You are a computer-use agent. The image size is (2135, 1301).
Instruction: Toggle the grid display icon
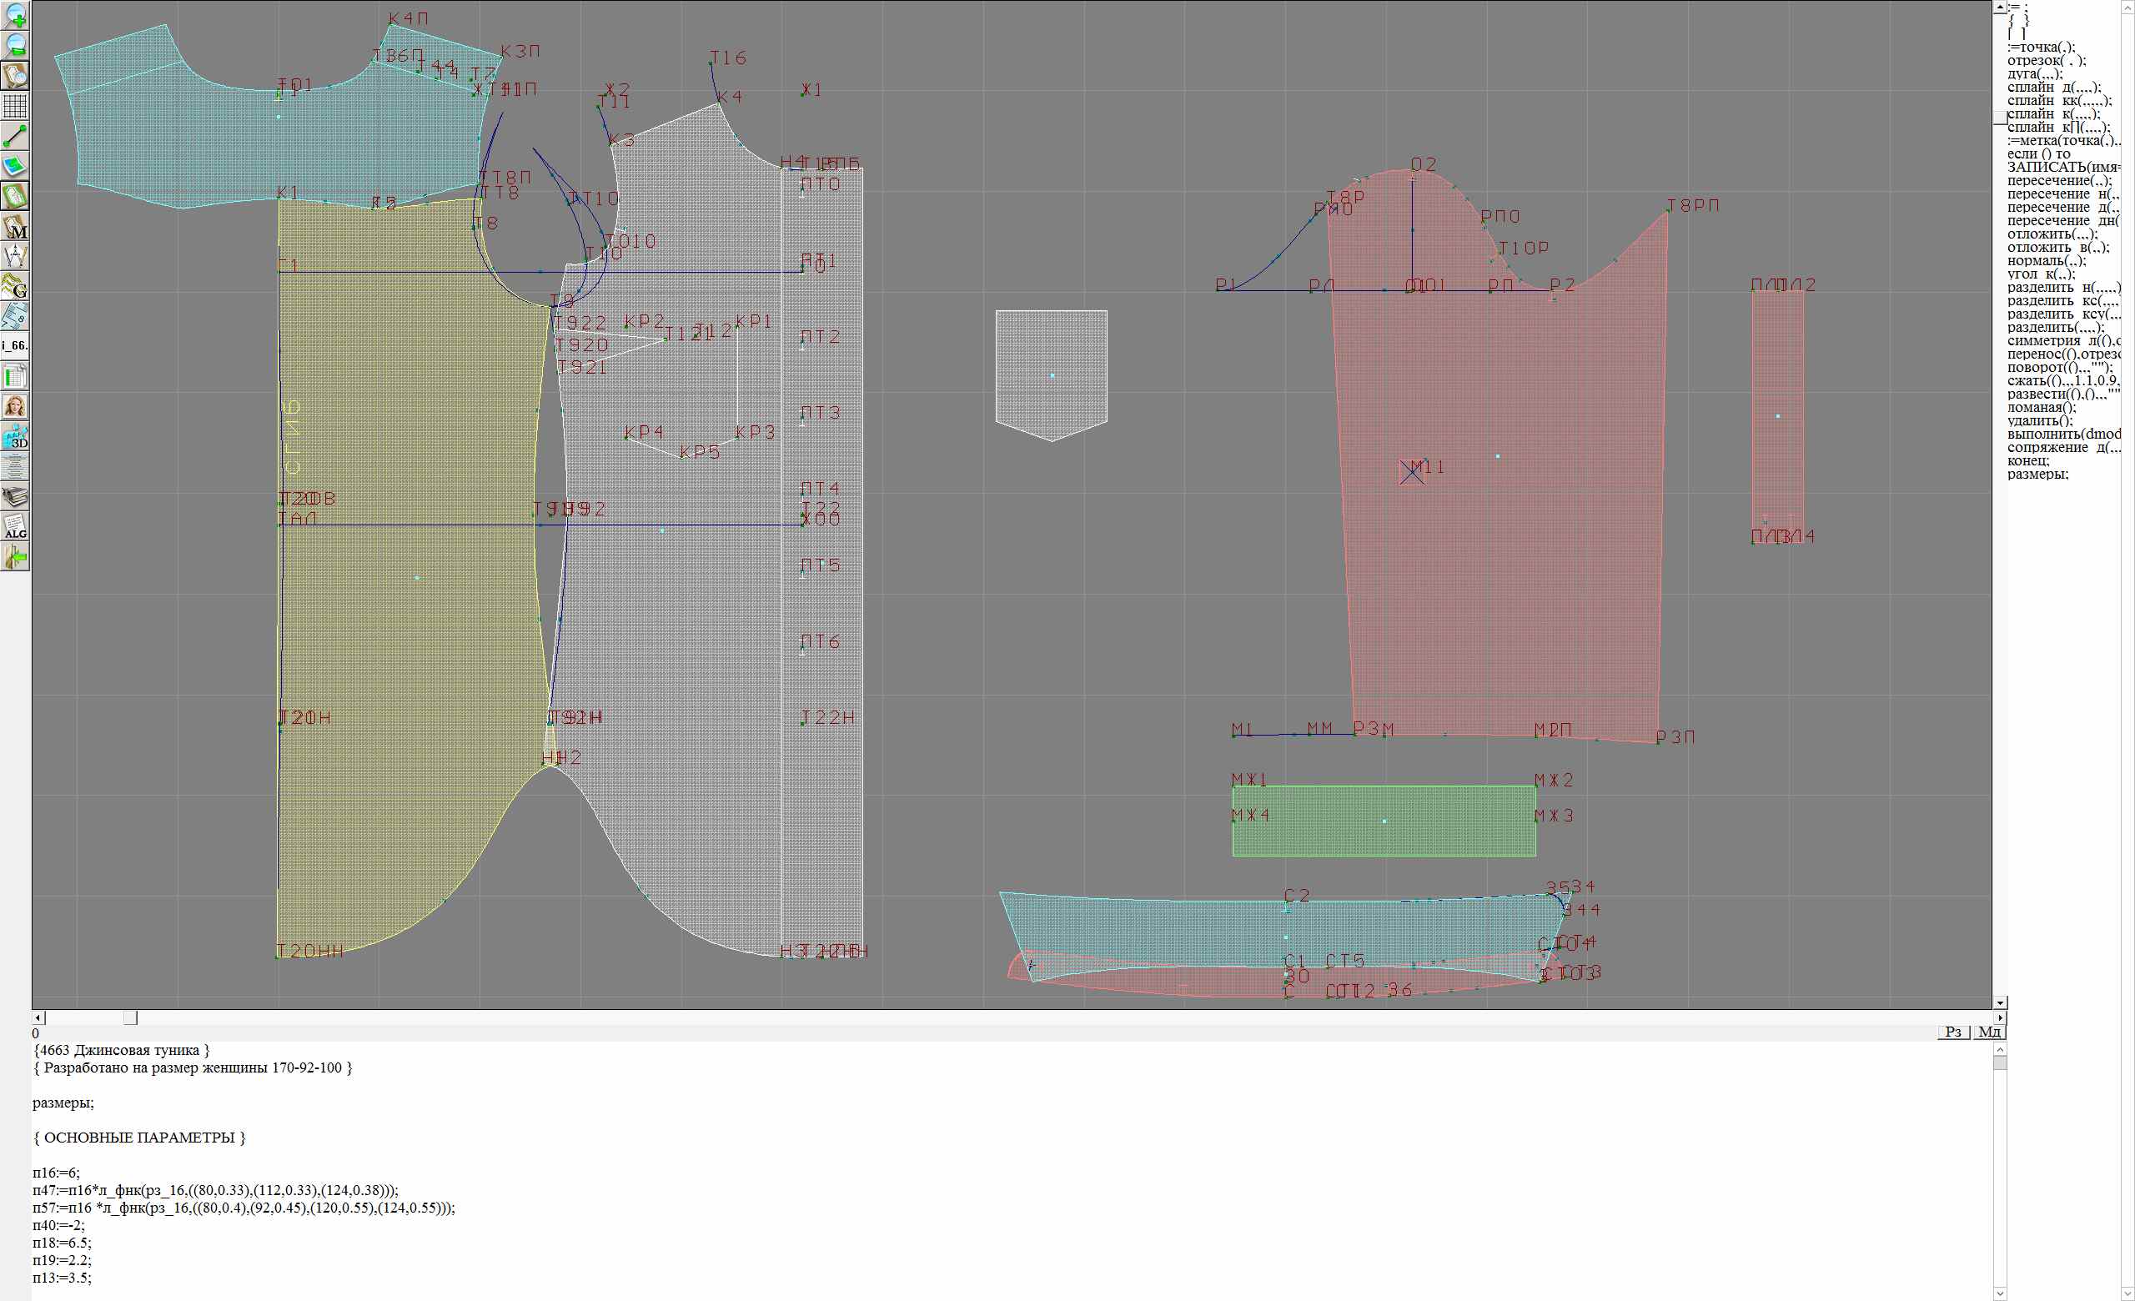pos(16,106)
